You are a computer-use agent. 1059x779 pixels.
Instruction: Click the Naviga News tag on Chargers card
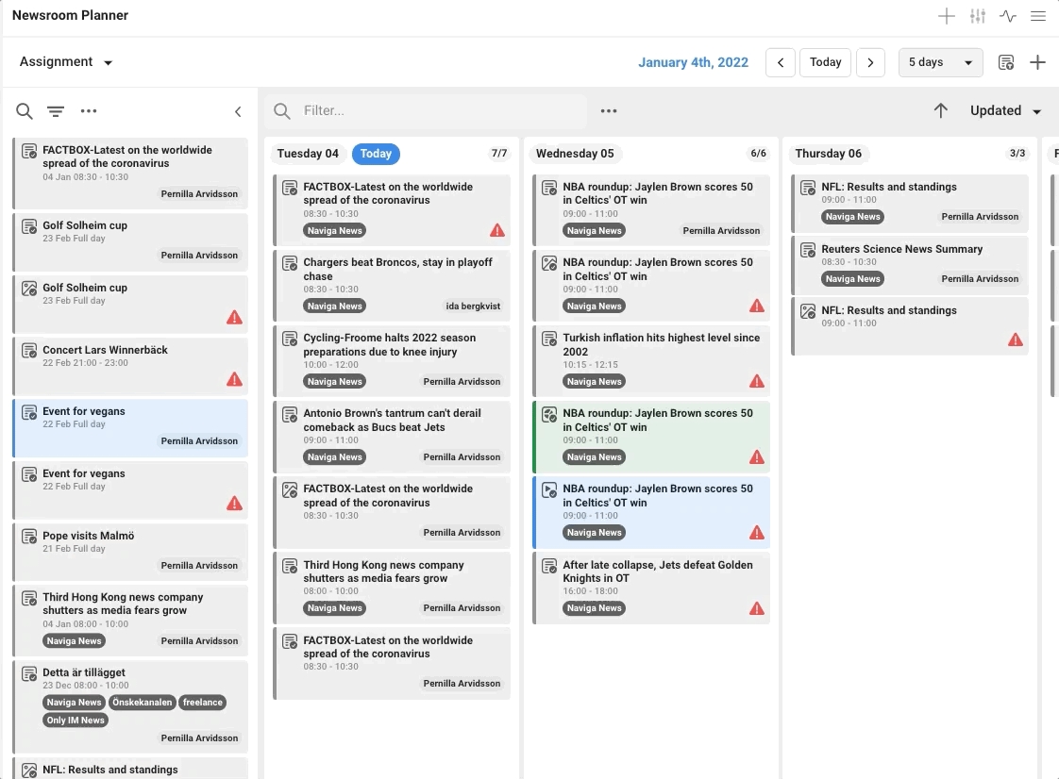[335, 306]
